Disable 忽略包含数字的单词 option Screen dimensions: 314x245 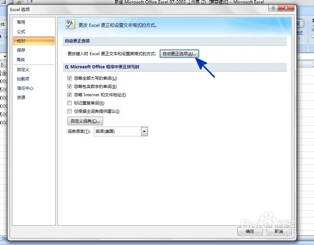(x=69, y=86)
